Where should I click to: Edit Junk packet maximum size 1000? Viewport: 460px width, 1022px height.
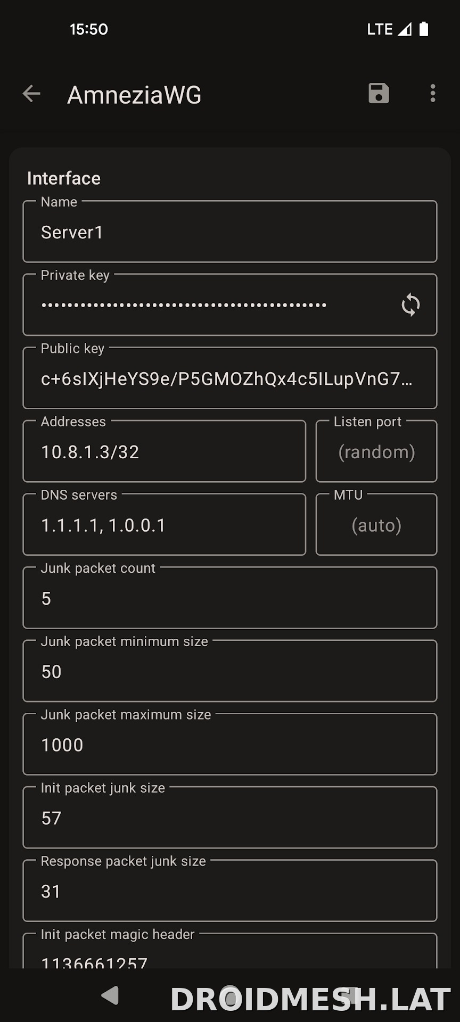point(230,744)
